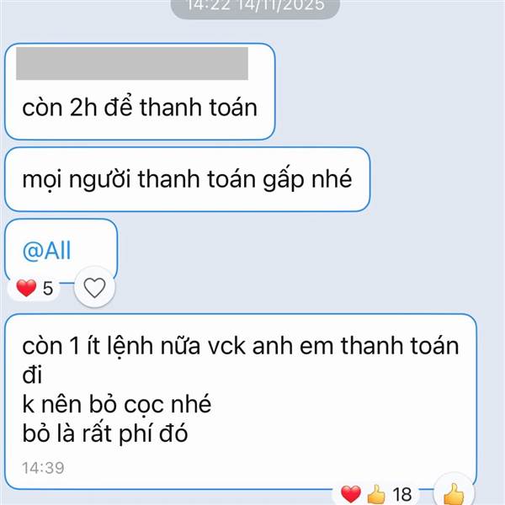
Task: Tap the empty heart react button under @All
Action: [94, 287]
